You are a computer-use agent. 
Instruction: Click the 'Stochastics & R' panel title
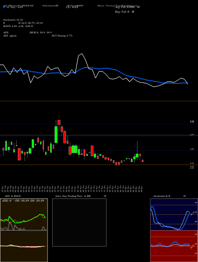point(162,196)
